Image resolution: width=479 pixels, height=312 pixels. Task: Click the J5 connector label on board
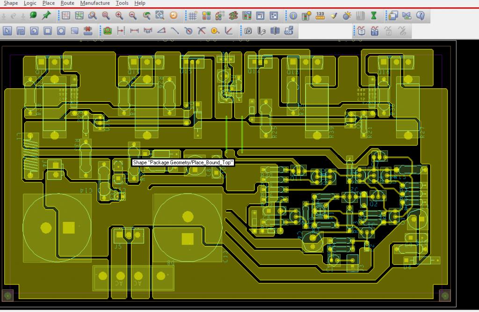coord(118,247)
